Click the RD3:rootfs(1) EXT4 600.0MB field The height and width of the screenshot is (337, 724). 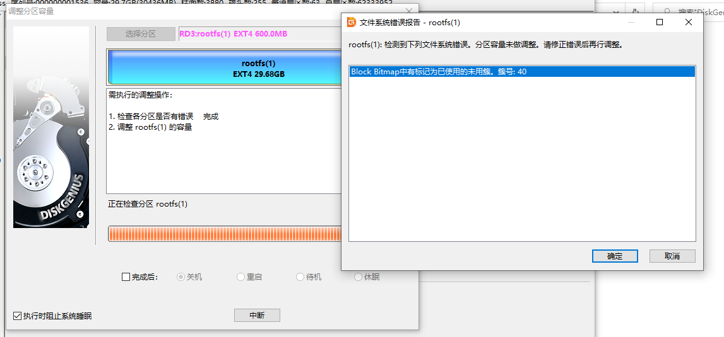261,34
